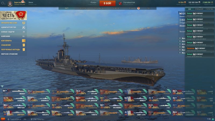
Task: Open the Контейнеры crate icon
Action: 24,41
